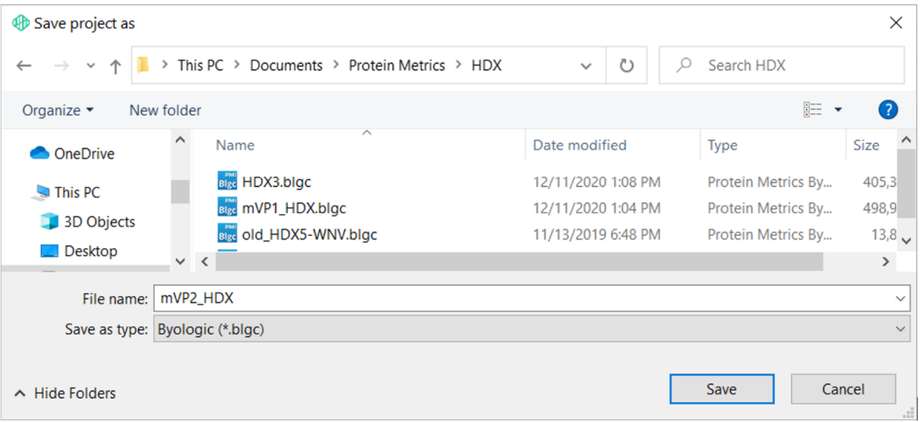
Task: Select Protein Metrics in address path
Action: point(397,65)
